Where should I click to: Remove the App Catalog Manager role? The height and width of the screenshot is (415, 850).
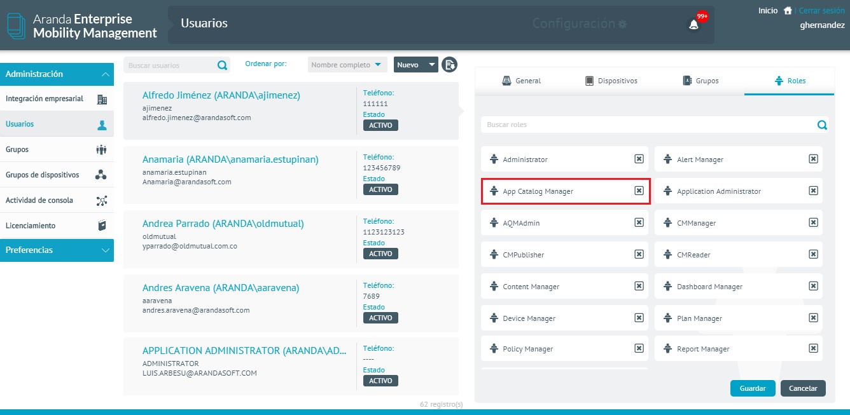point(639,191)
